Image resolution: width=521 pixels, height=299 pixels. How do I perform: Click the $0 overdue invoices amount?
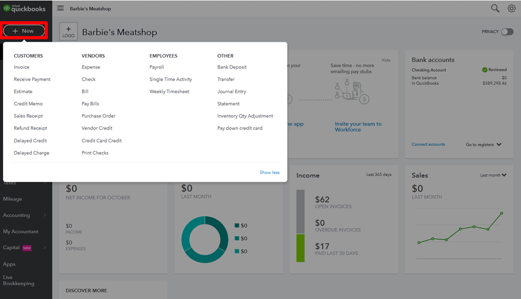point(320,223)
